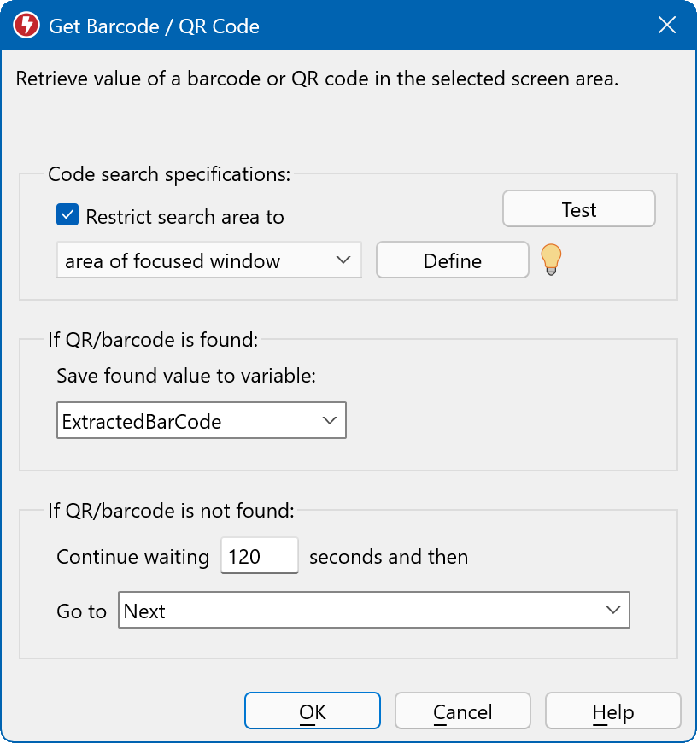Open the 'Go to' Next dropdown
697x743 pixels.
pos(612,610)
